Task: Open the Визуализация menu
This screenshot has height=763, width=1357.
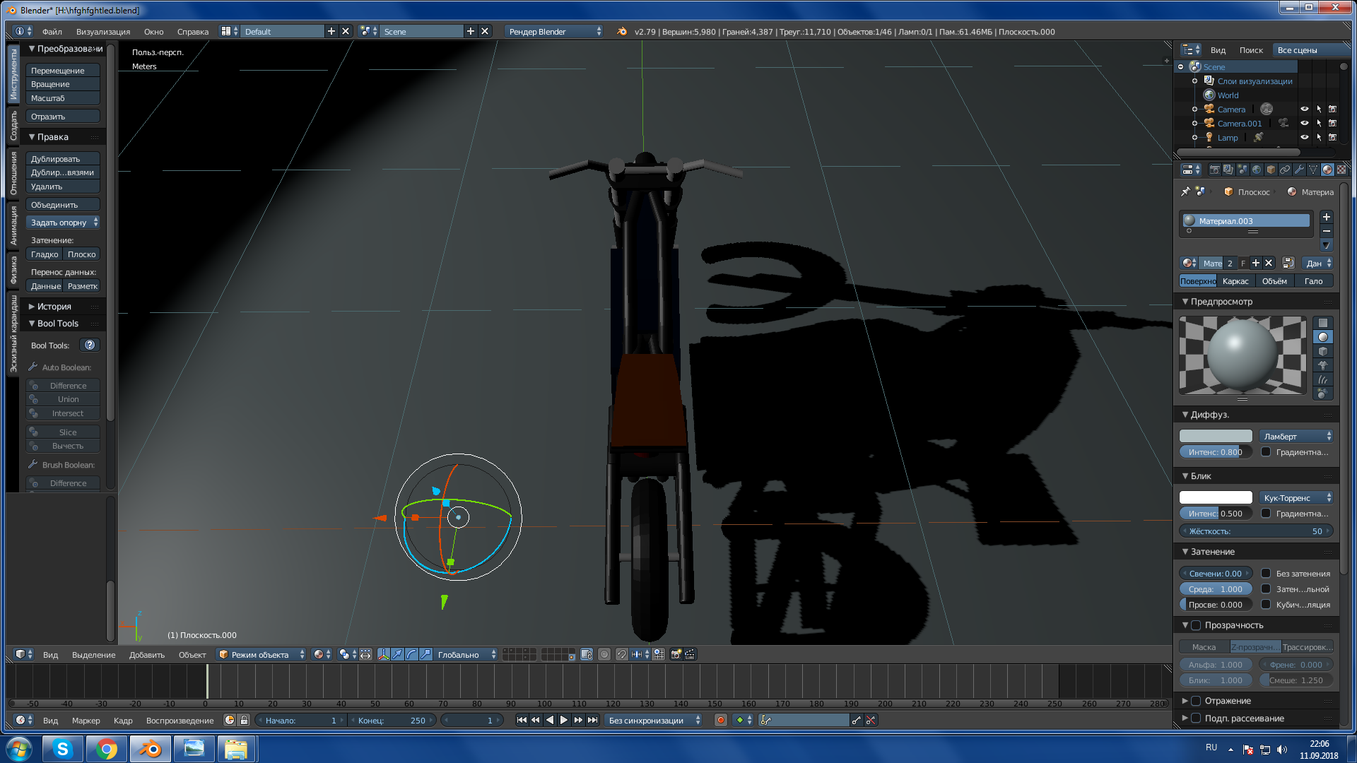Action: [x=103, y=32]
